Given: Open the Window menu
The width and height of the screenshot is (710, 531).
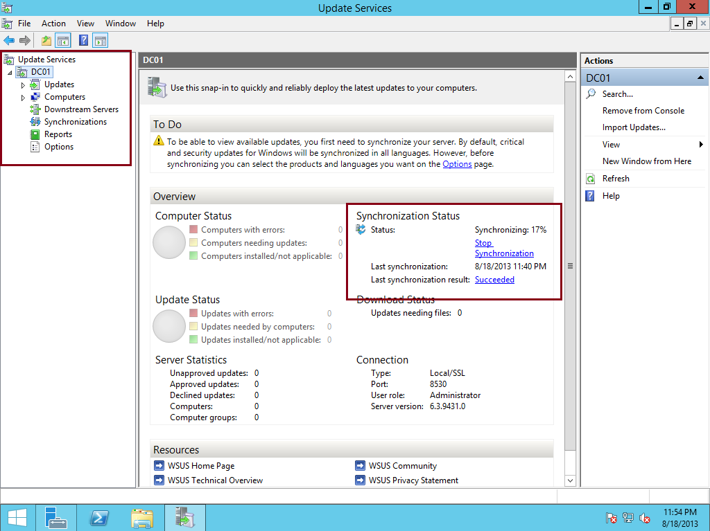Looking at the screenshot, I should 121,24.
